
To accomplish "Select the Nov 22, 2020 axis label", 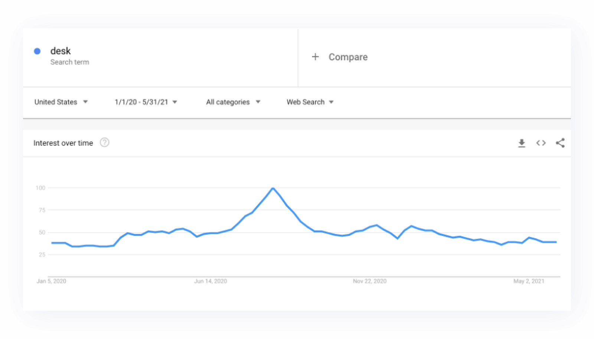I will pos(369,281).
